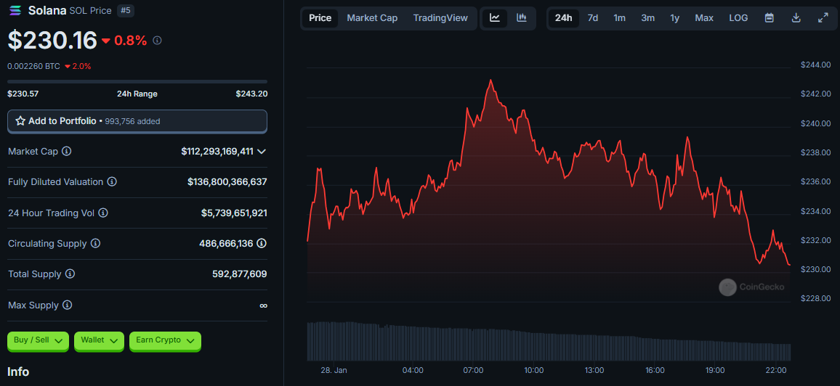
Task: Click the $230.16 price text
Action: click(x=52, y=40)
